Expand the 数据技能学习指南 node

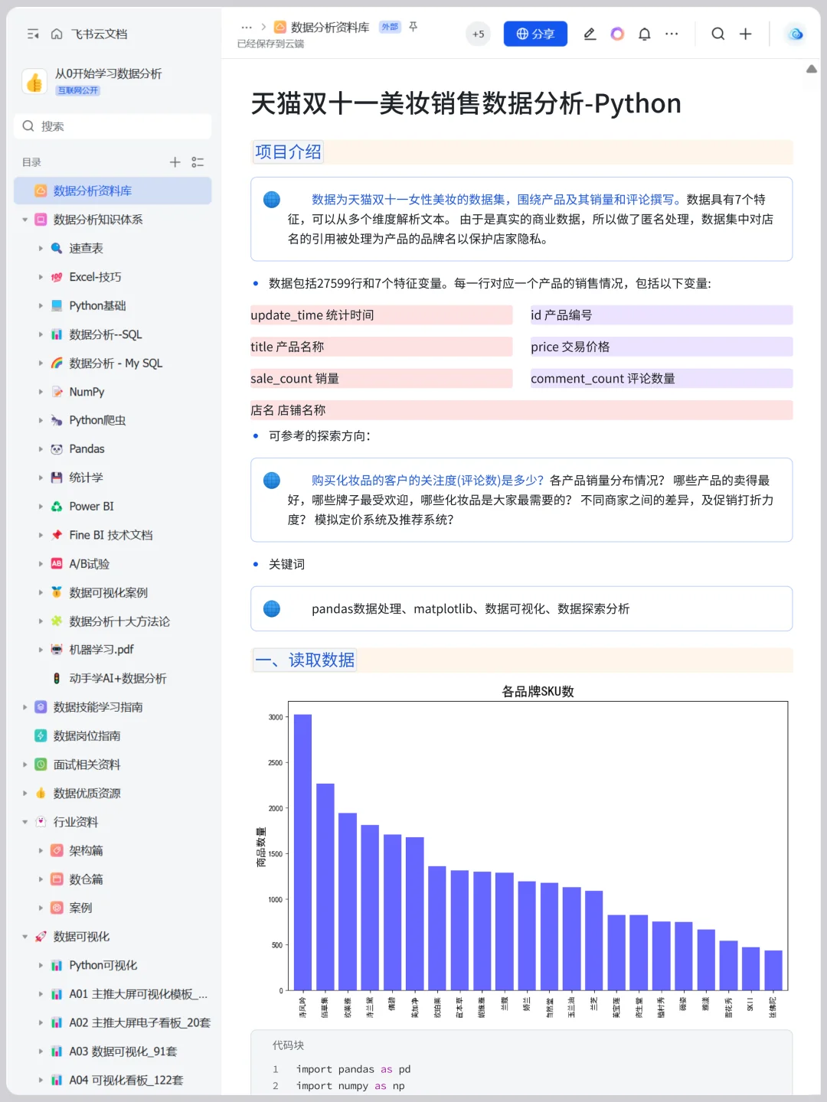(x=25, y=707)
